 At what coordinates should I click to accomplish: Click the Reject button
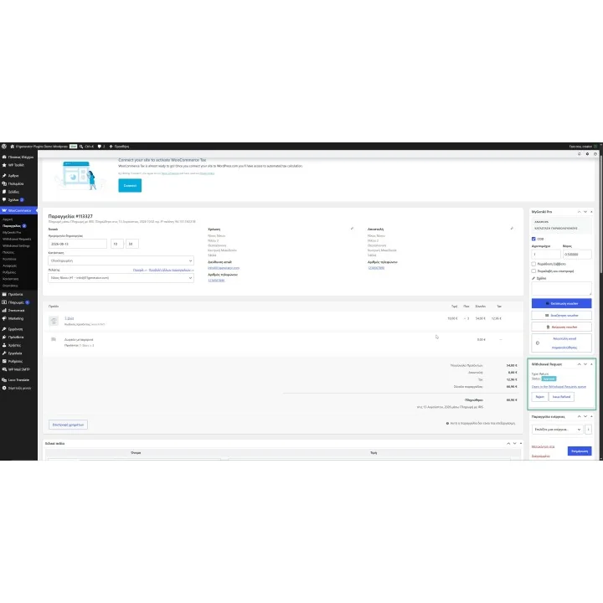(x=540, y=396)
